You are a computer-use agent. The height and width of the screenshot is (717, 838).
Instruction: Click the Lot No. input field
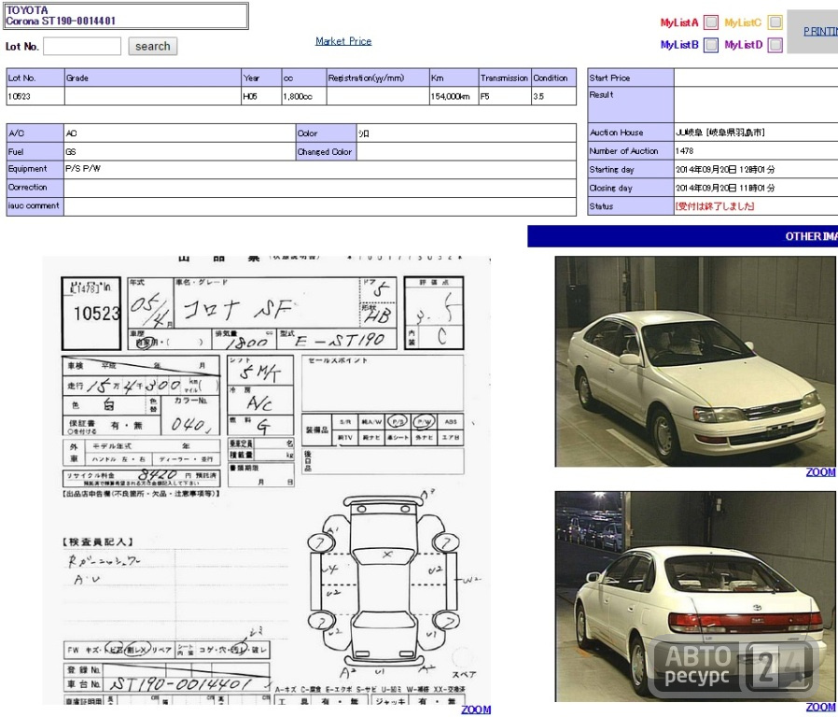82,46
